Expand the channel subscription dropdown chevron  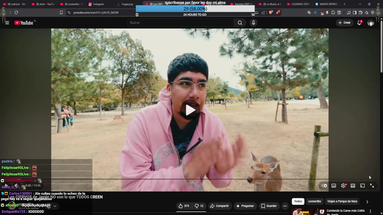[55, 206]
